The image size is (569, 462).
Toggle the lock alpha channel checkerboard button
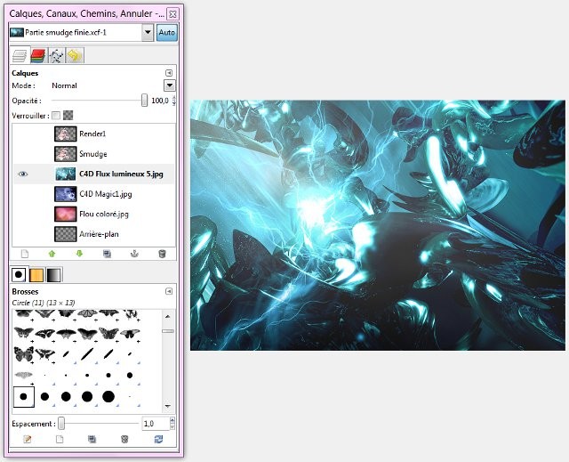[x=68, y=115]
